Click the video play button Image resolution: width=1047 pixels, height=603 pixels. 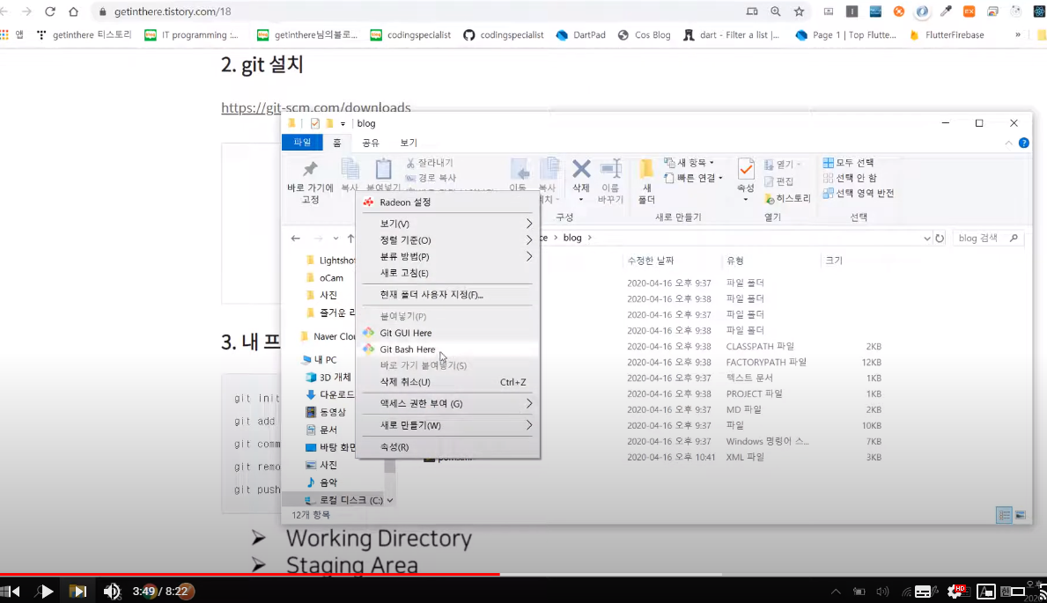click(46, 591)
